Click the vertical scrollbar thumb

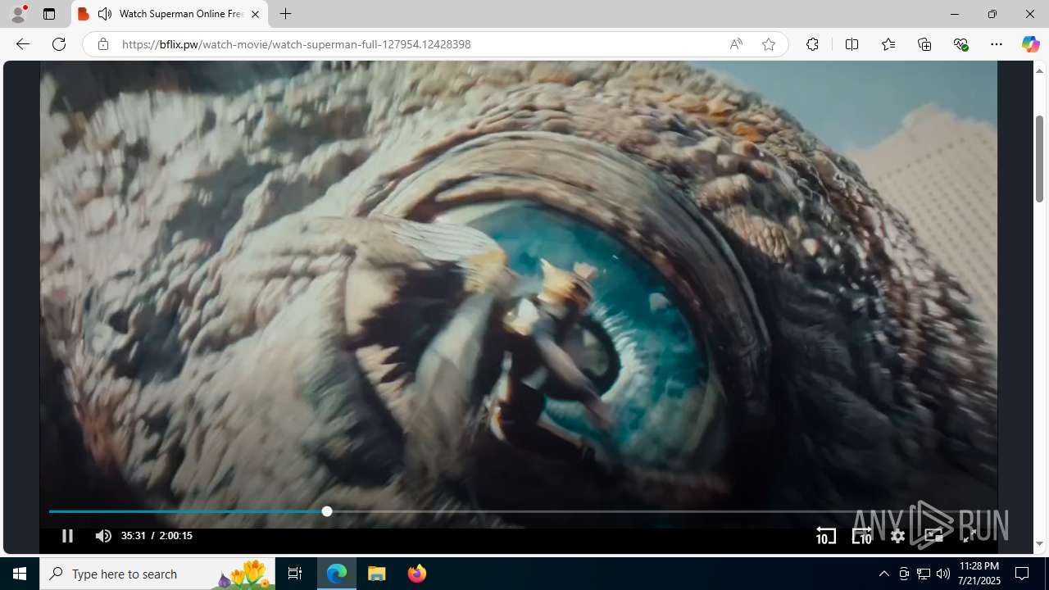1039,159
